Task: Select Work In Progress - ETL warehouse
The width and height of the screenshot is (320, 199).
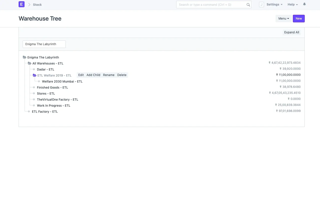Action: 53,106
